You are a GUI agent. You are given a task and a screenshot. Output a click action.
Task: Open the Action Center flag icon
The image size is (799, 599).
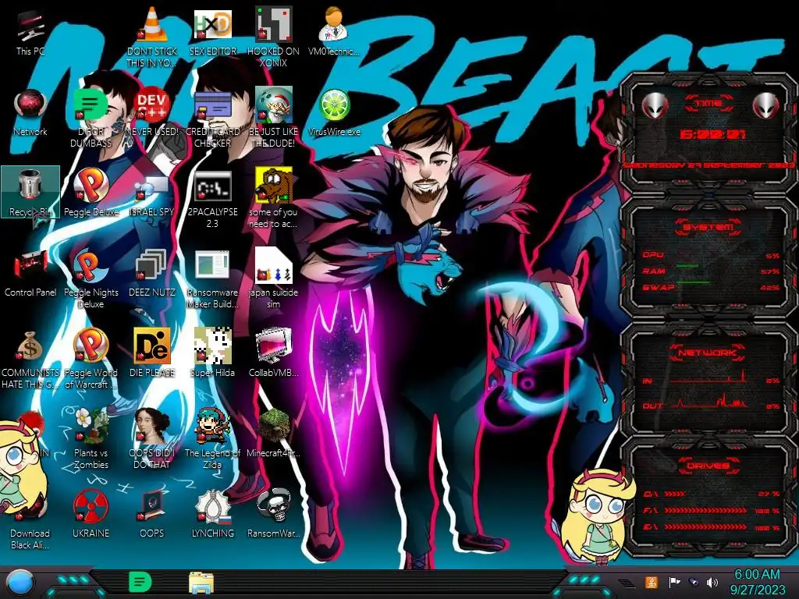tap(674, 582)
